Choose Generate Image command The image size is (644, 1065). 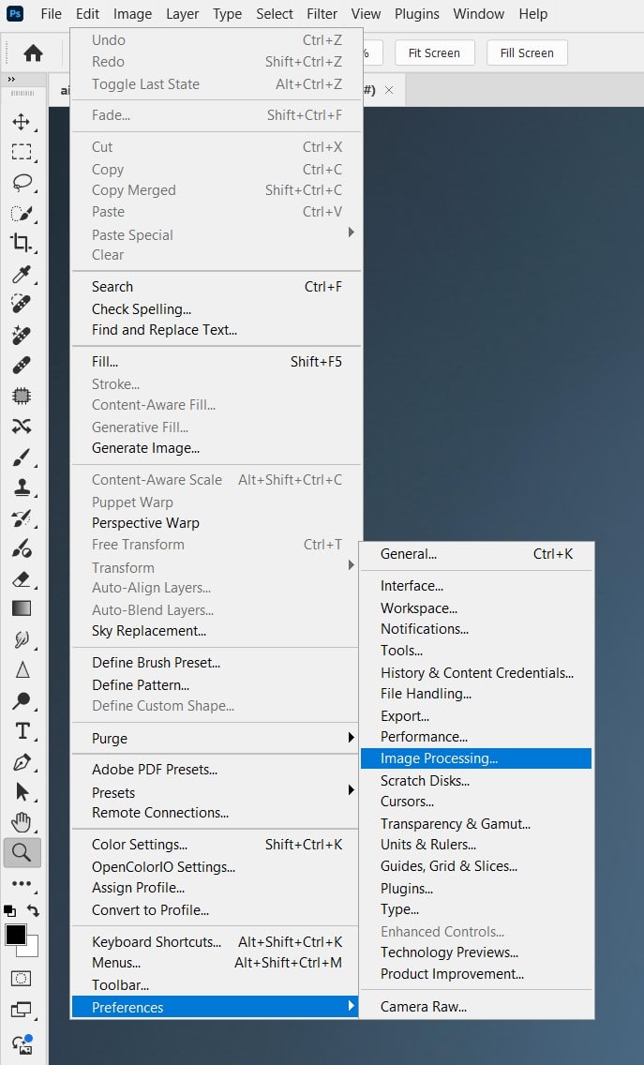(216, 447)
